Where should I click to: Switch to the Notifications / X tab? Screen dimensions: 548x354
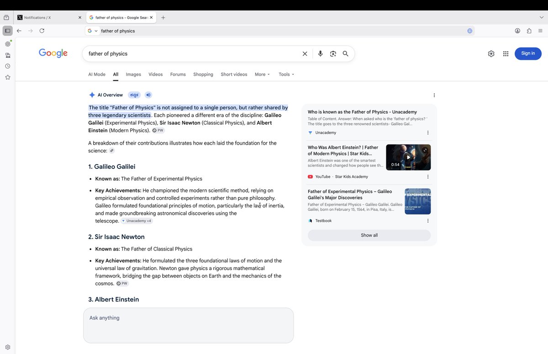[48, 17]
